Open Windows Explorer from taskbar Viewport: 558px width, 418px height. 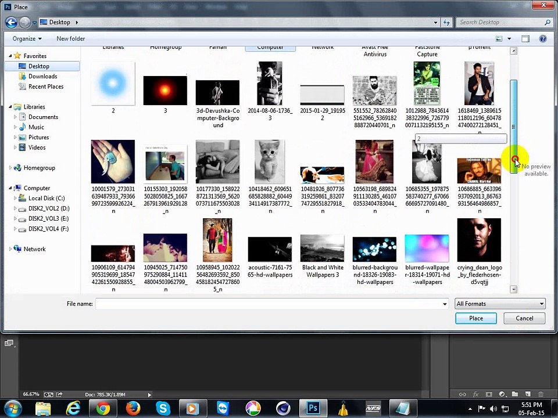pos(43,409)
